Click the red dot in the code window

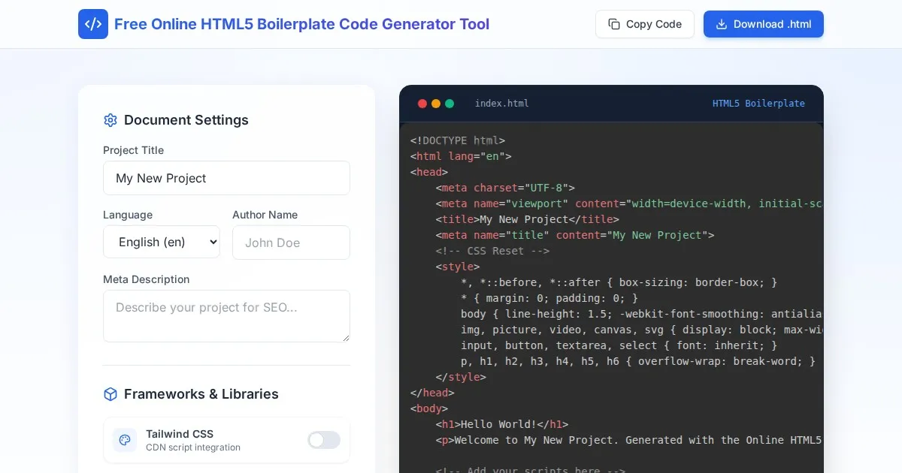[422, 104]
